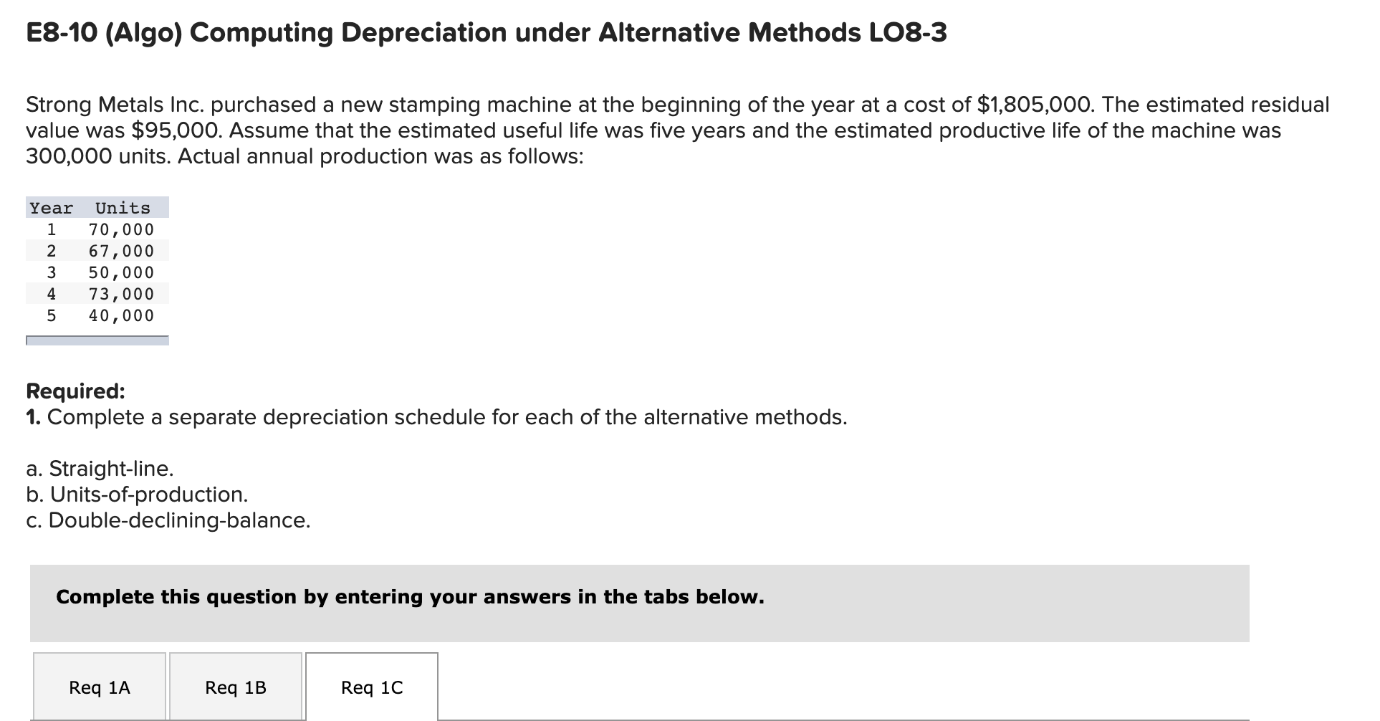This screenshot has width=1380, height=721.
Task: Click the Units column header
Action: (120, 208)
